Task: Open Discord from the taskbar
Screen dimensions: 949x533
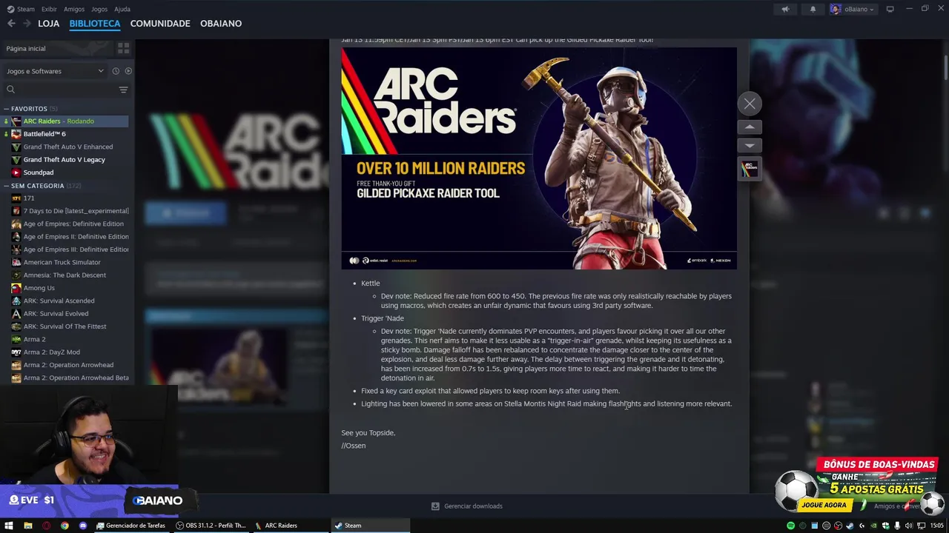Action: (83, 526)
